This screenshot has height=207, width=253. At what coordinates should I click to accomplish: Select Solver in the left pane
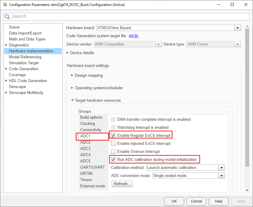pos(14,27)
